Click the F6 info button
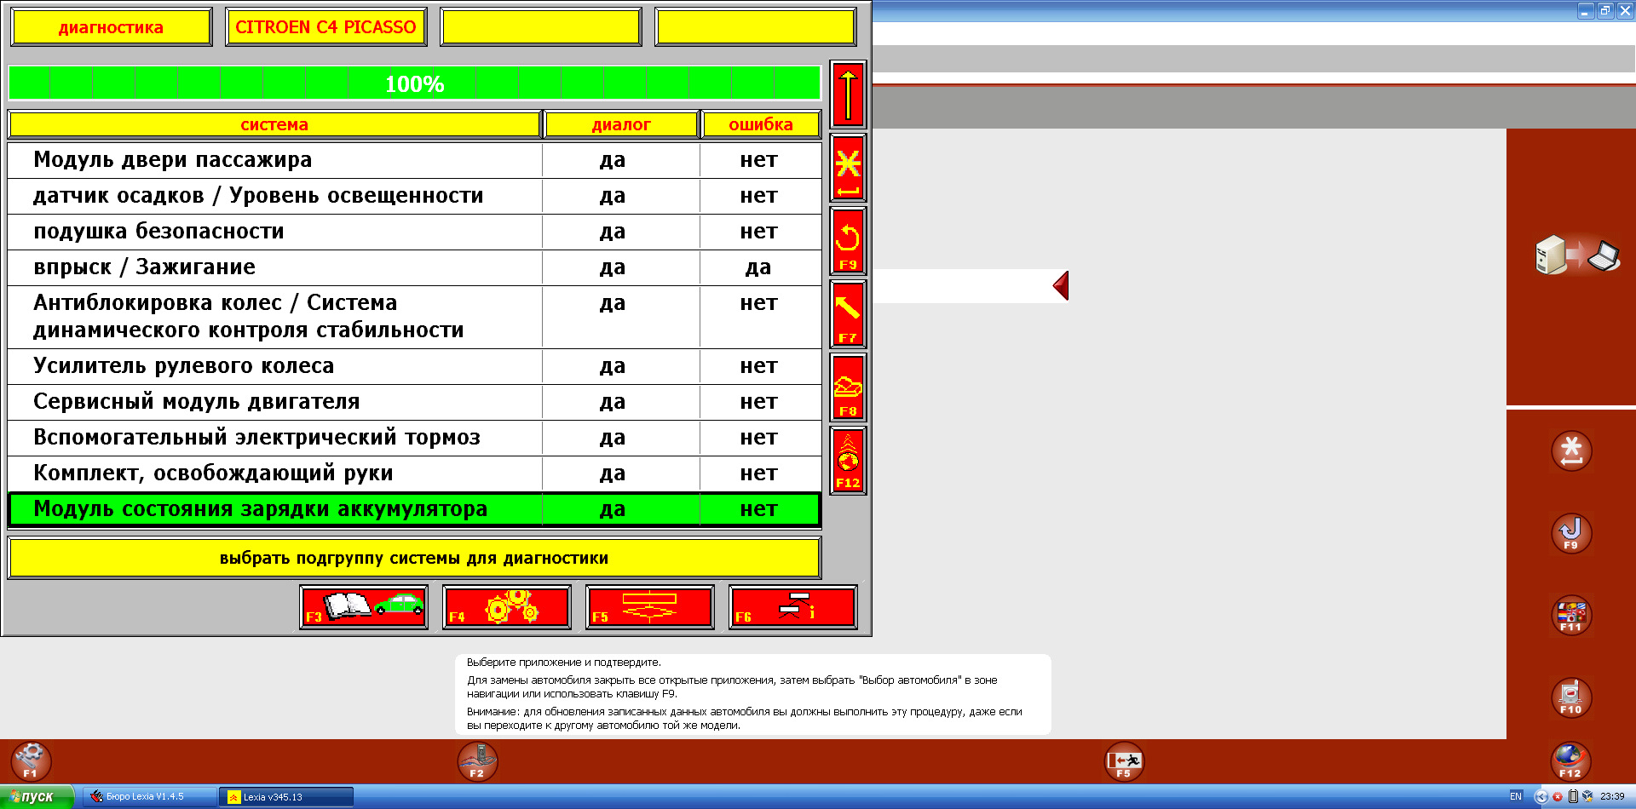 793,607
